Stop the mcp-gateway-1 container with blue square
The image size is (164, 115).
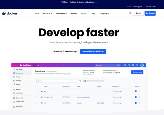pos(136,97)
